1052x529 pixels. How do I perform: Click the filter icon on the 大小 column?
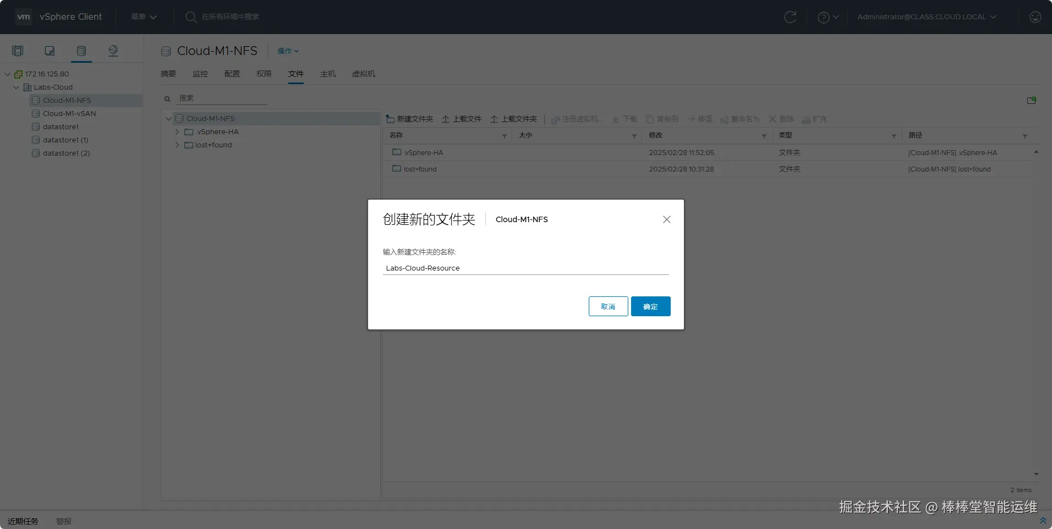[634, 136]
